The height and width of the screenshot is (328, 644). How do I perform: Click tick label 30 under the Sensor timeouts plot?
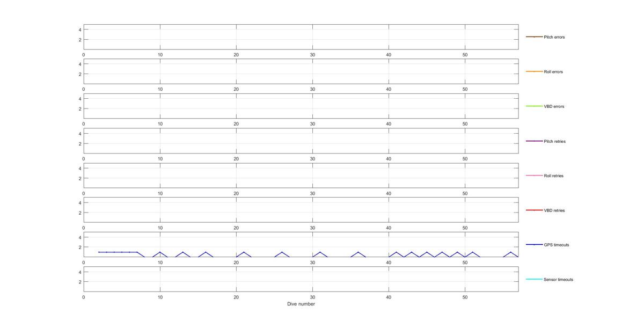click(x=312, y=296)
